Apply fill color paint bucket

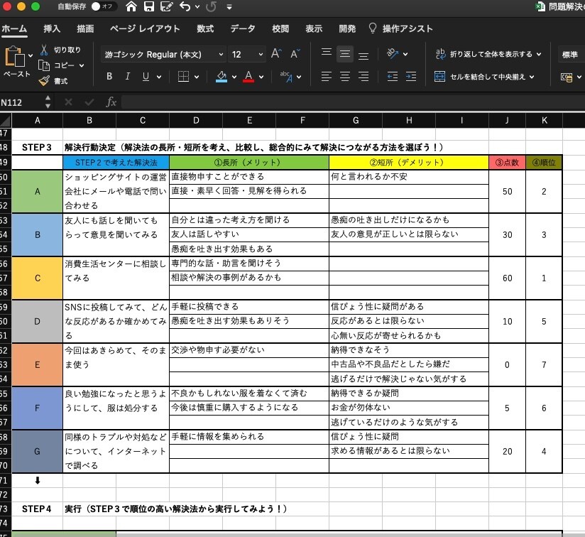222,77
